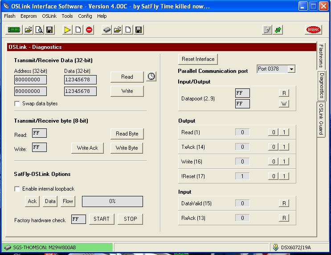
Task: Open the Eeprom menu
Action: [29, 16]
